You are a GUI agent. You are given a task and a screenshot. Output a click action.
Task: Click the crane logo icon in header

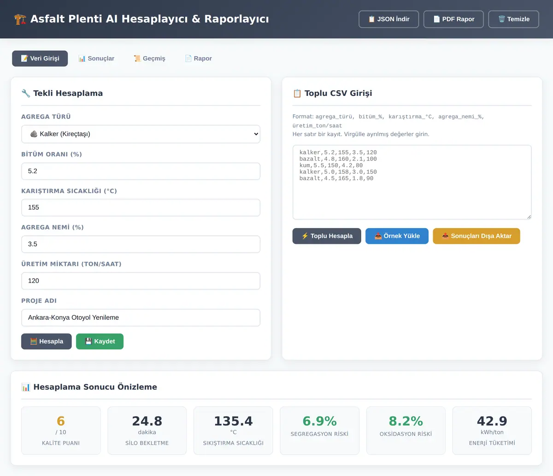[x=20, y=19]
